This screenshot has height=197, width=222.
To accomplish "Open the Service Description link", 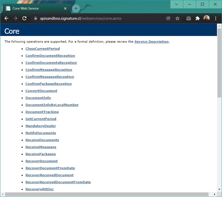I will 151,42.
